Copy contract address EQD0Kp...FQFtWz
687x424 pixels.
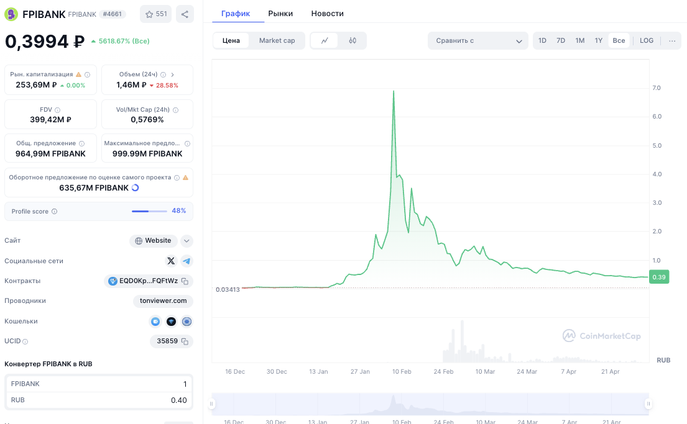click(185, 281)
